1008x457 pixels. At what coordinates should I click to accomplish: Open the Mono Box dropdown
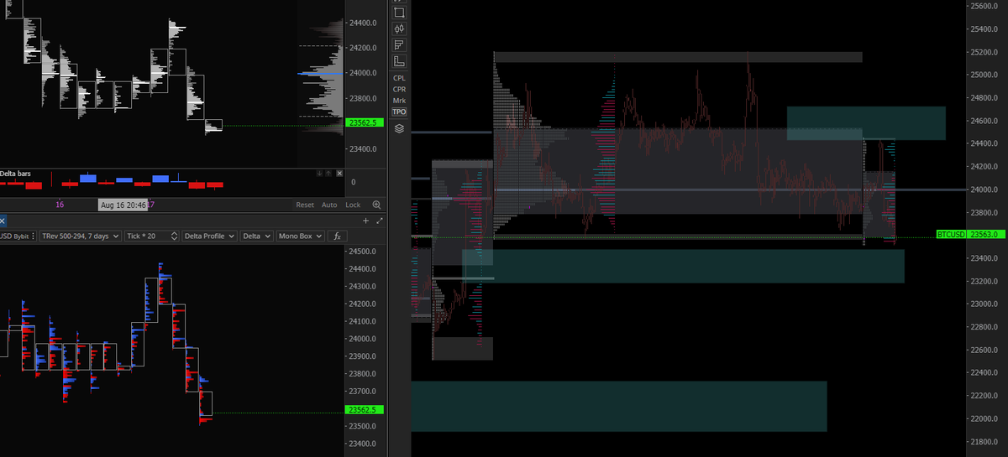(x=300, y=236)
